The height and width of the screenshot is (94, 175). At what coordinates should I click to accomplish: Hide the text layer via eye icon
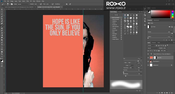tap(148, 54)
